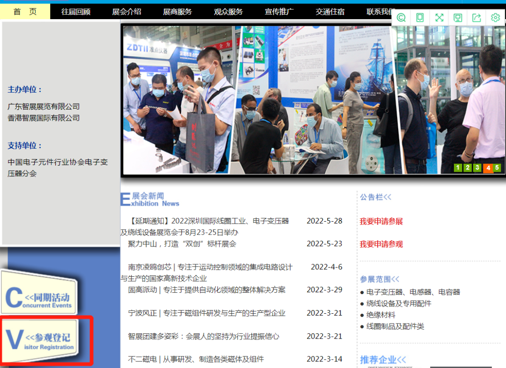Click the share export icon
Image resolution: width=506 pixels, height=368 pixels.
coord(476,18)
